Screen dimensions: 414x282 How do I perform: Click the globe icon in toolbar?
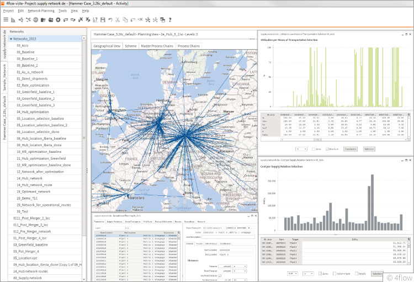coord(36,20)
